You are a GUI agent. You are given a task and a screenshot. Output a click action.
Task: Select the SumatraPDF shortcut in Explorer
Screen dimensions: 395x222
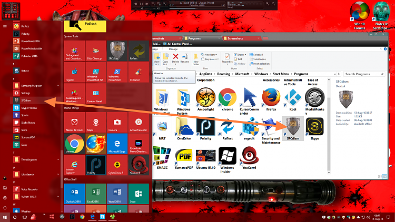click(184, 158)
